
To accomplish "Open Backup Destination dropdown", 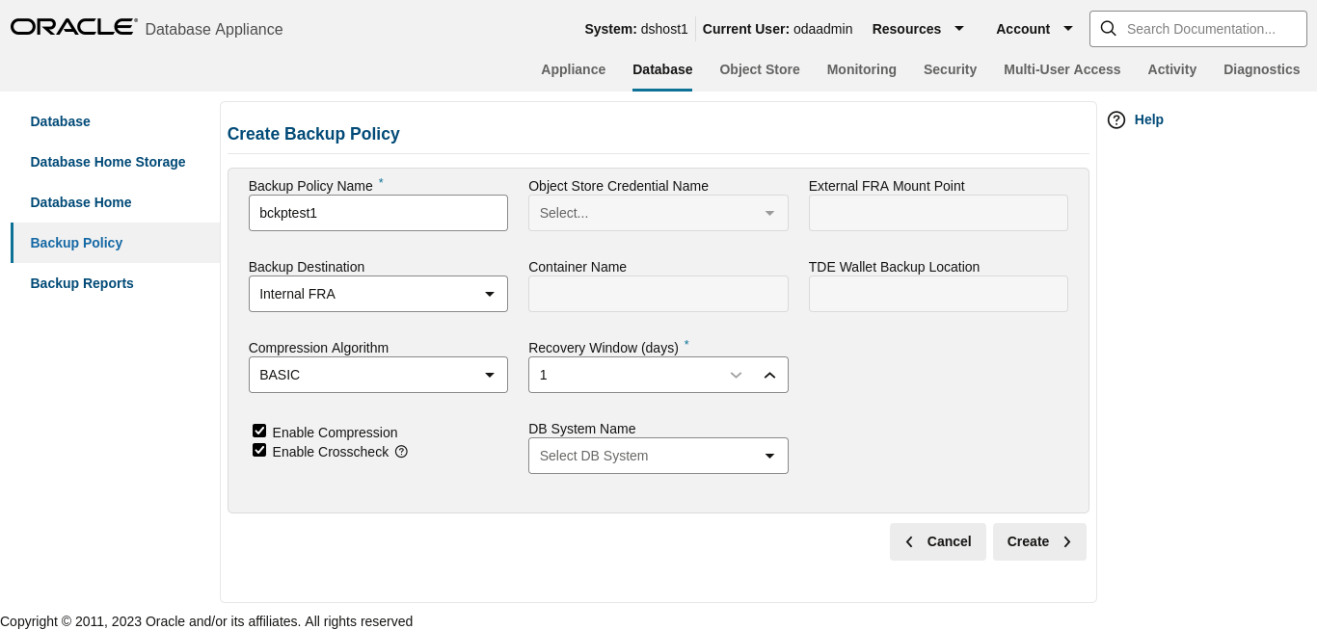I will pyautogui.click(x=378, y=294).
